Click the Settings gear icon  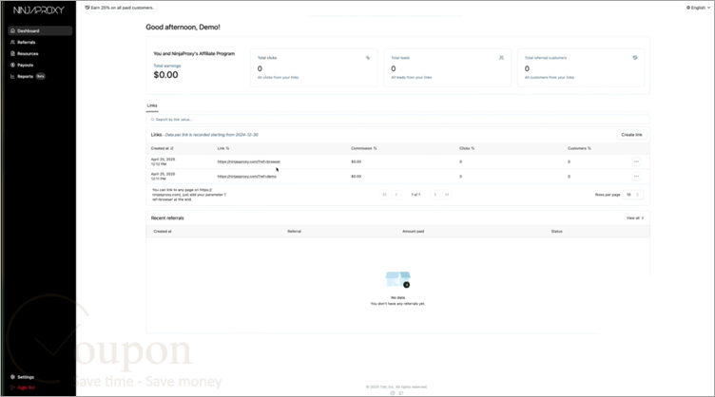point(12,377)
